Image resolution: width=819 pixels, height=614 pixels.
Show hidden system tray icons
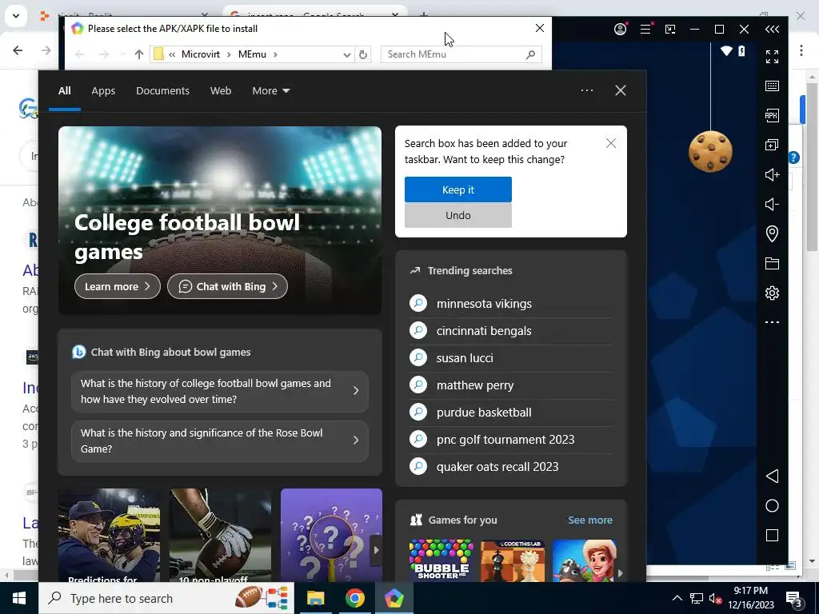coord(677,598)
